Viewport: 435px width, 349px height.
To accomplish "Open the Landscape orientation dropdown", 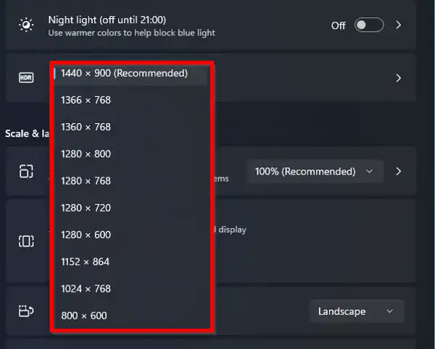I will point(357,311).
